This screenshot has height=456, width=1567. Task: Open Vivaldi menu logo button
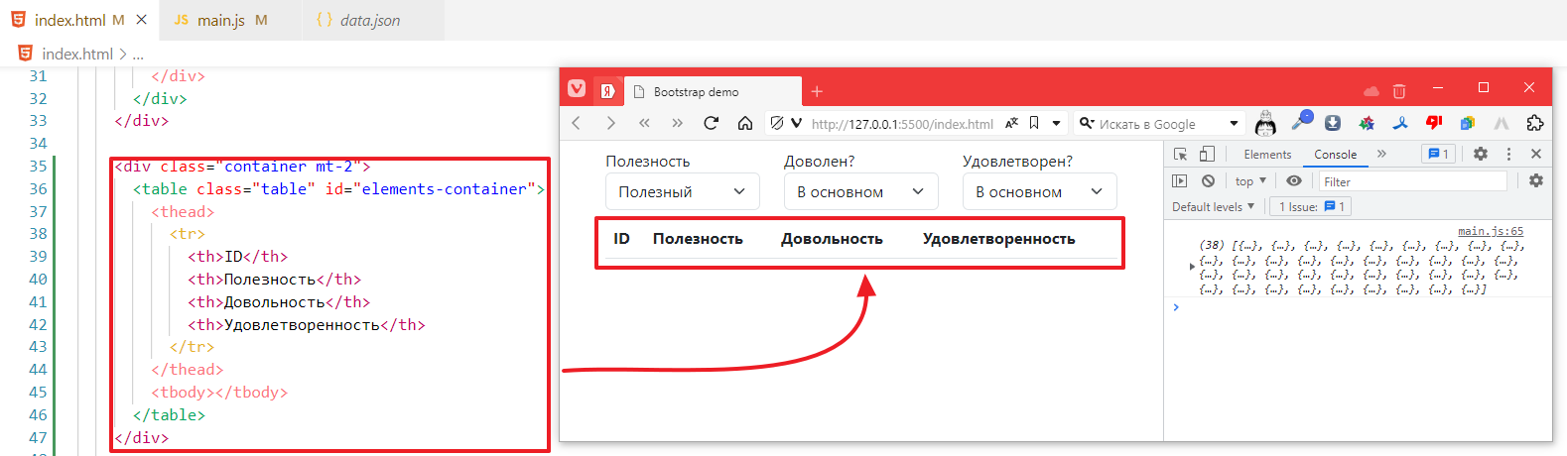click(x=577, y=90)
